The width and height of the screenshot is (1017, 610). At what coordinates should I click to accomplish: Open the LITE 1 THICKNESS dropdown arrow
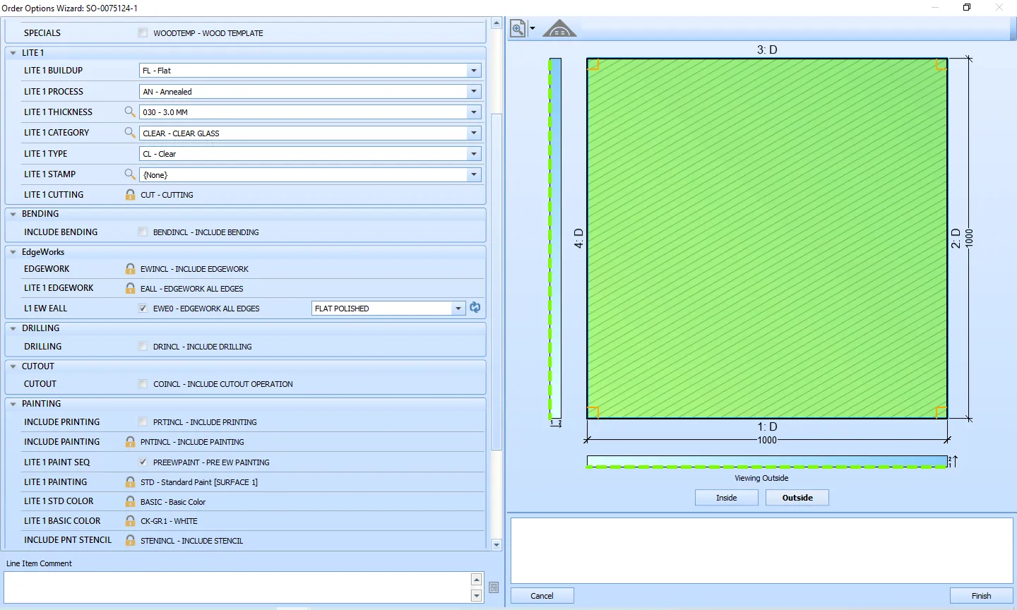pyautogui.click(x=474, y=112)
